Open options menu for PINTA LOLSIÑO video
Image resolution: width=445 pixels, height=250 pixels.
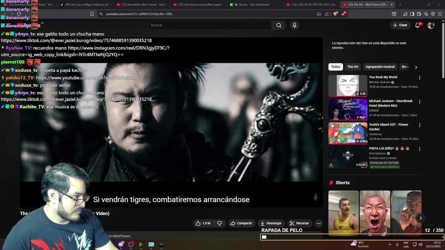point(420,149)
